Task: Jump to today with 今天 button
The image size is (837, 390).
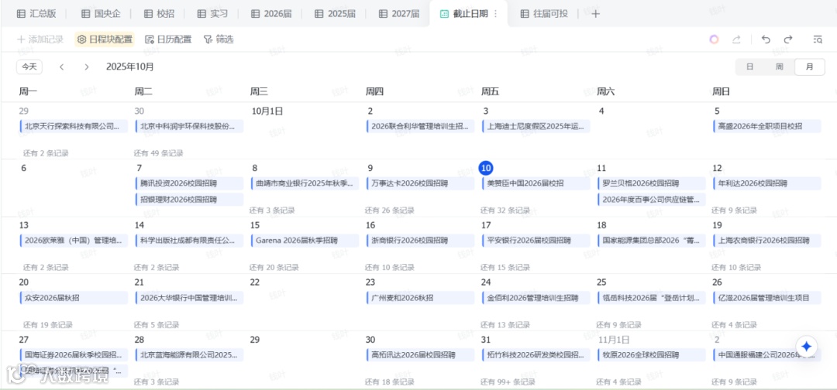Action: click(29, 67)
